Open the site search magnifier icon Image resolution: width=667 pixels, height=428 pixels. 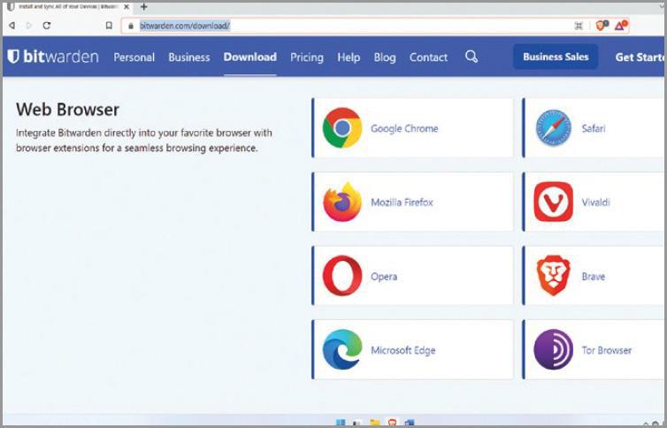pyautogui.click(x=471, y=57)
